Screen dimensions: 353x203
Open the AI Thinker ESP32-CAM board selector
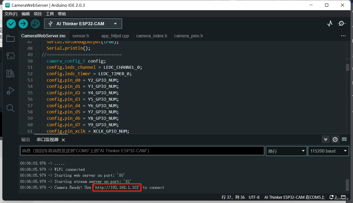click(x=83, y=24)
